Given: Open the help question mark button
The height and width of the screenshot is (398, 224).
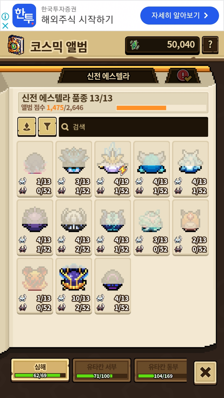Looking at the screenshot, I should pos(210,45).
